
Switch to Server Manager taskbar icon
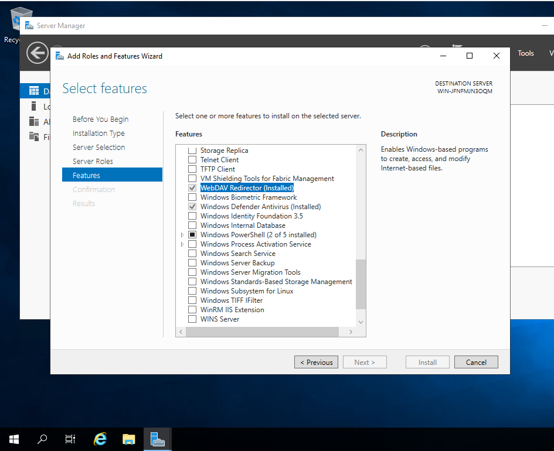157,439
